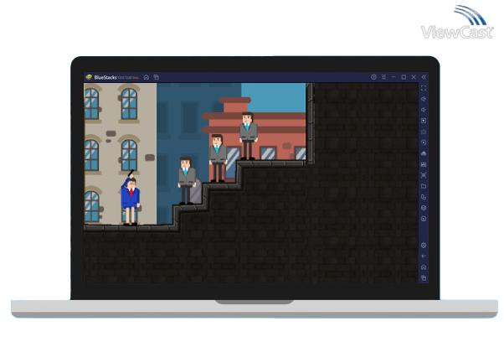Toggle eco mode circular icon
This screenshot has height=347, width=504.
pos(424,219)
